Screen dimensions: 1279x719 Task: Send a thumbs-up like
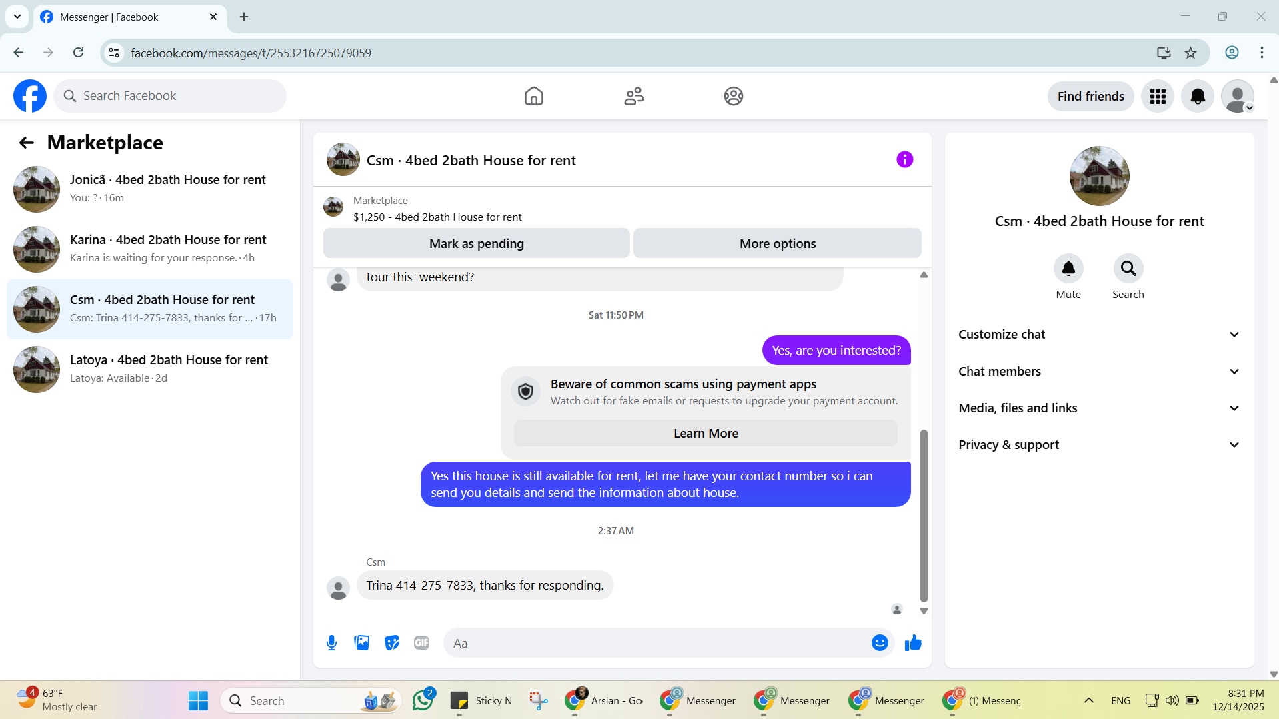pos(913,643)
